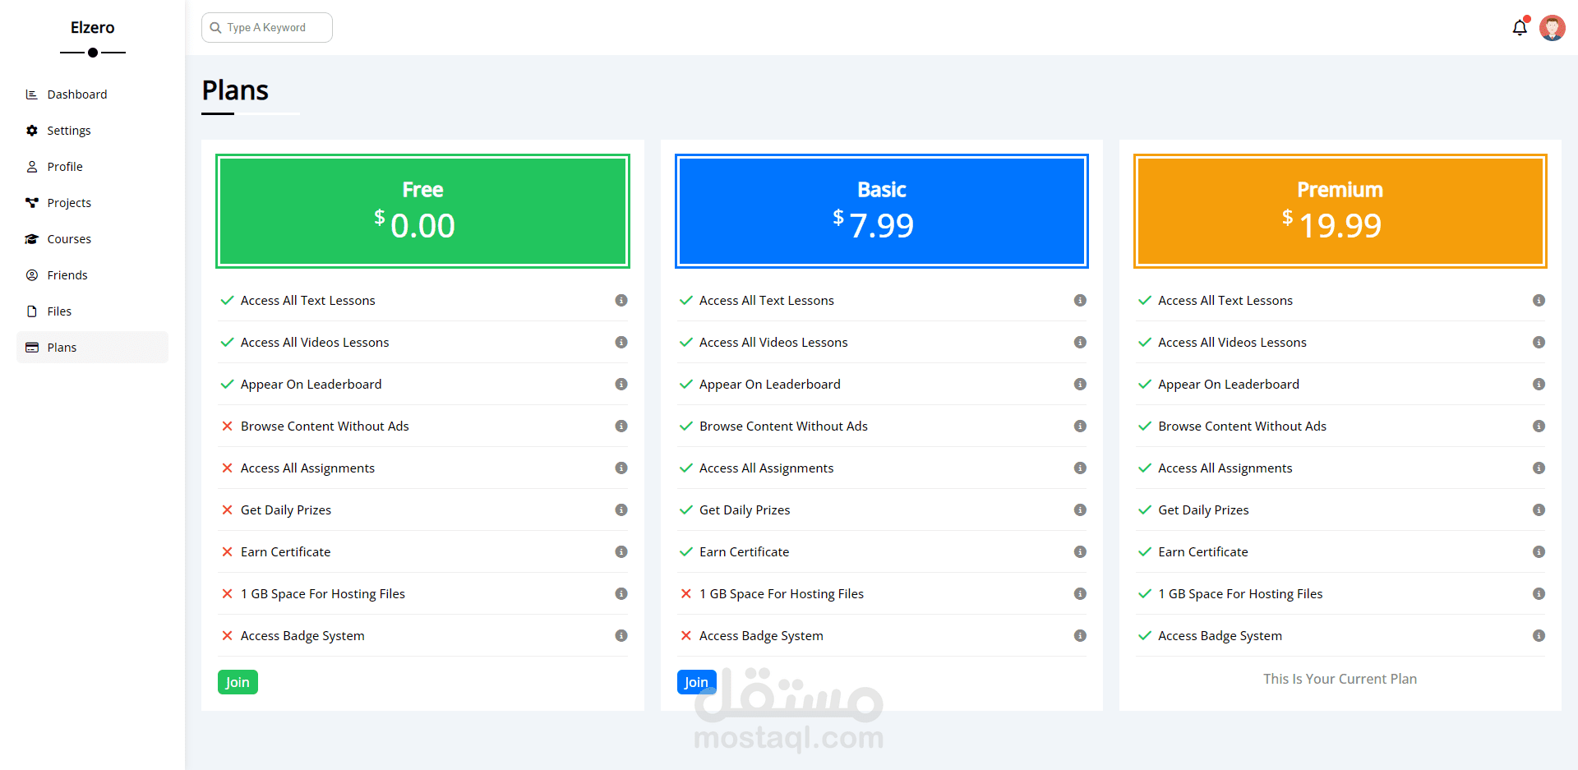Image resolution: width=1578 pixels, height=770 pixels.
Task: Info icon for Basic plan Earn Certificate
Action: [1080, 552]
